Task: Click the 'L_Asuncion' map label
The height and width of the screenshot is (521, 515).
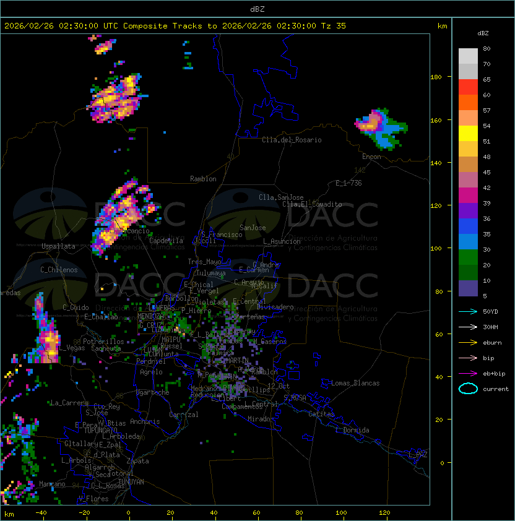Action: [282, 241]
